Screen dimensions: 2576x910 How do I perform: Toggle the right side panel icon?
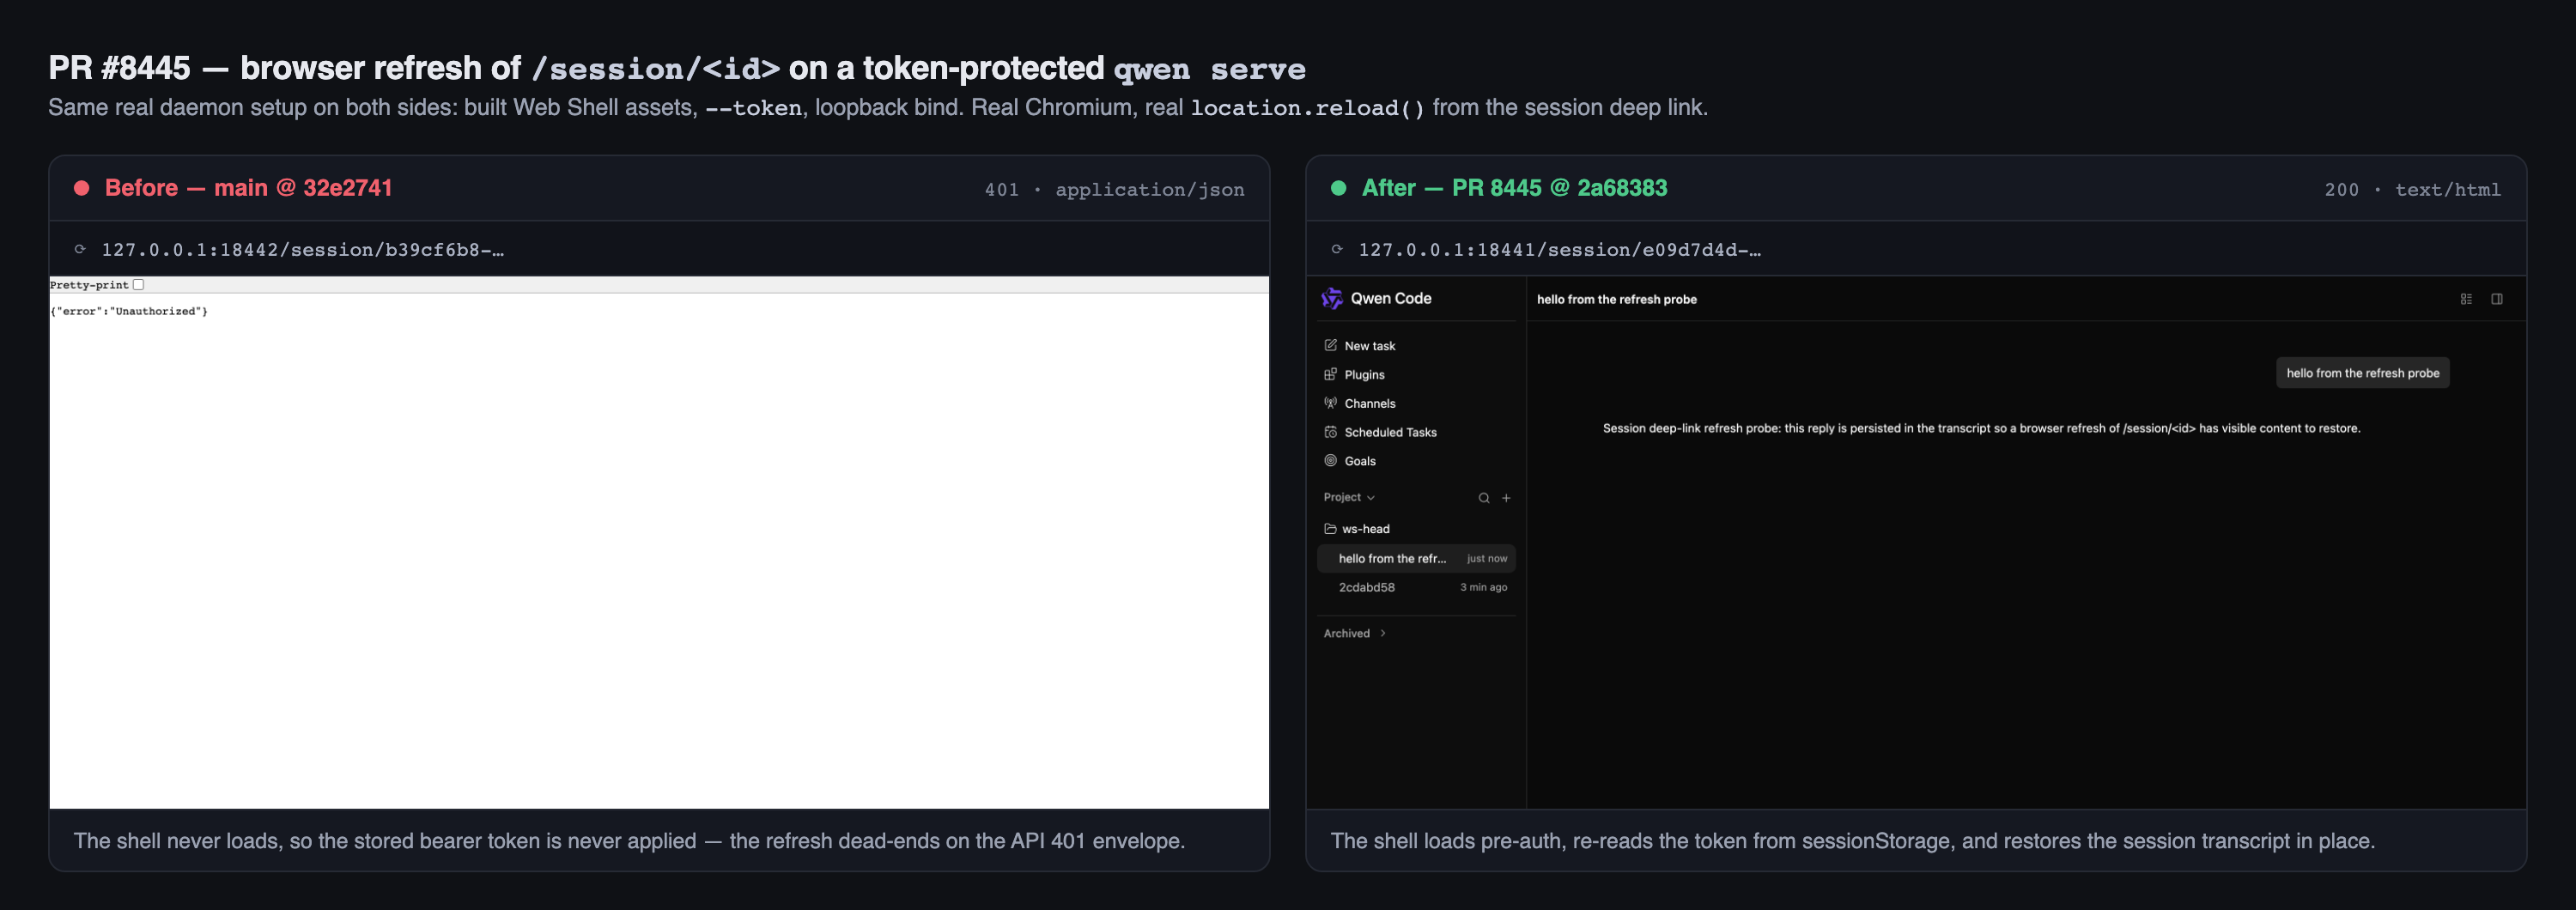2497,299
